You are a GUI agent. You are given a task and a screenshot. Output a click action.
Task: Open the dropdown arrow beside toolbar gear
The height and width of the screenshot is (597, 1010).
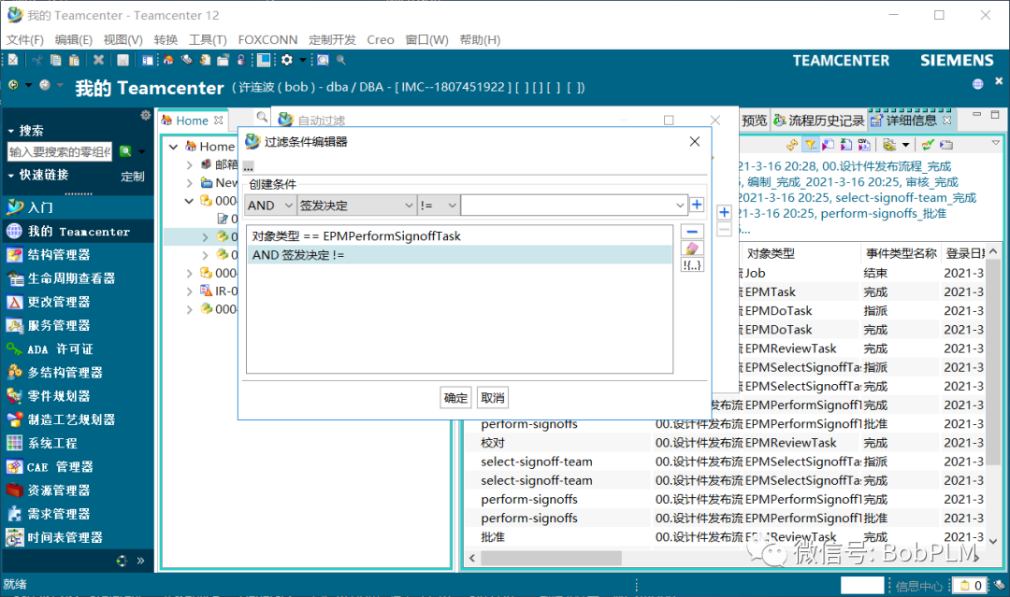pos(302,60)
